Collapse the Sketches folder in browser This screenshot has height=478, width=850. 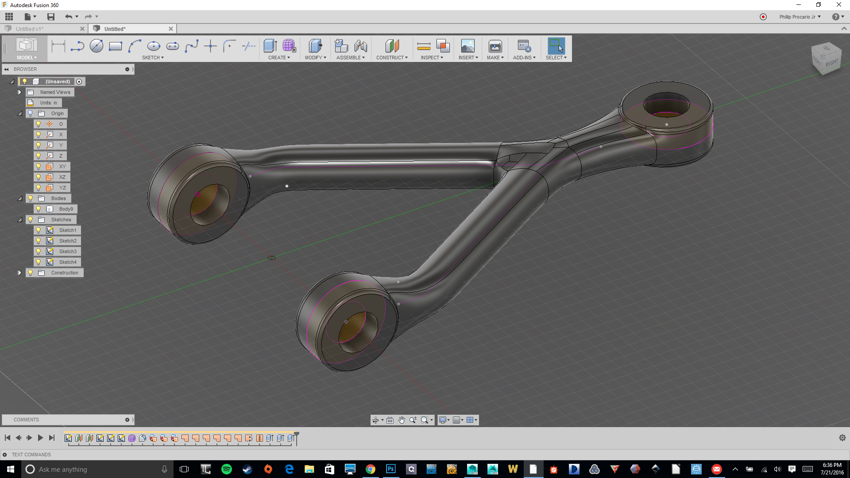(19, 220)
